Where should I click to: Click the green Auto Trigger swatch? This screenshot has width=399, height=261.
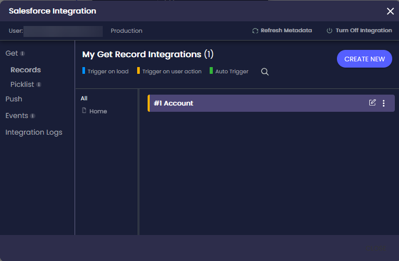point(211,71)
